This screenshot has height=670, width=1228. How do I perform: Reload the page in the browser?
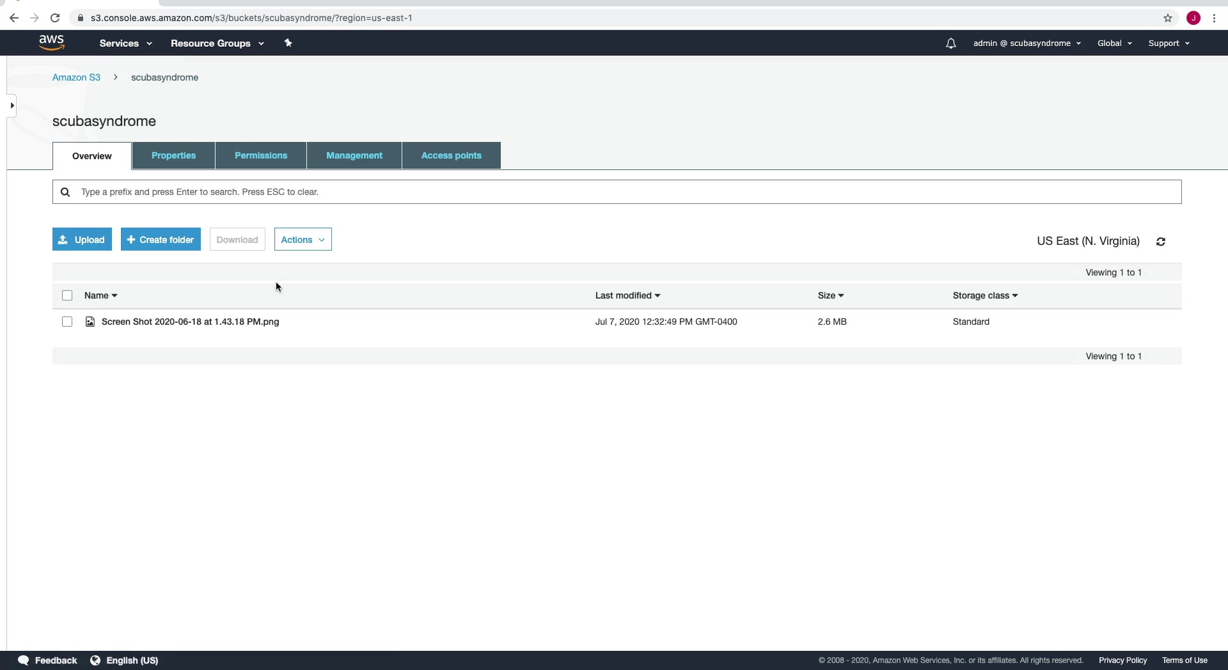click(55, 18)
